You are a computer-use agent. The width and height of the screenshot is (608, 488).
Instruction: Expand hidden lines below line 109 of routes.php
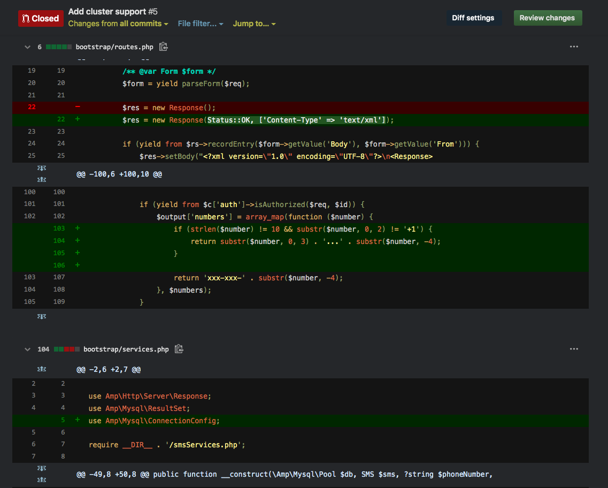click(42, 317)
